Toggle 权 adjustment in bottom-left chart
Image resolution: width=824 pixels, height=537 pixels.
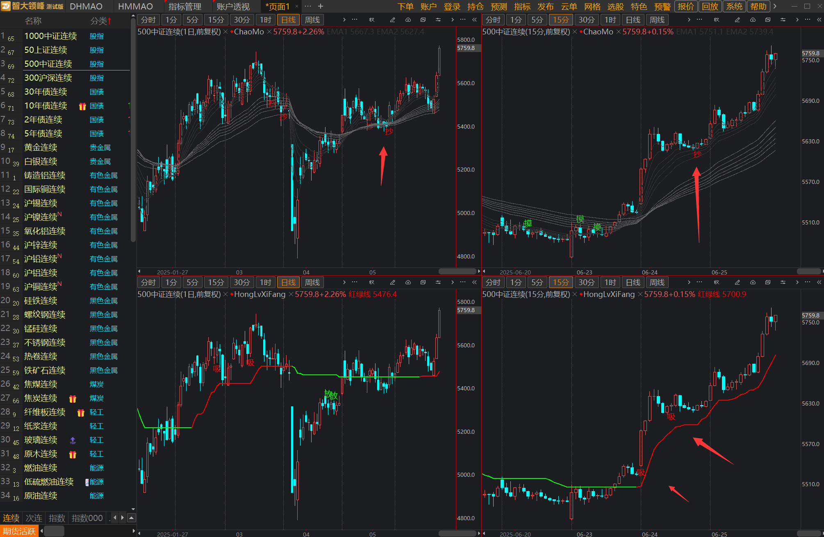[371, 282]
